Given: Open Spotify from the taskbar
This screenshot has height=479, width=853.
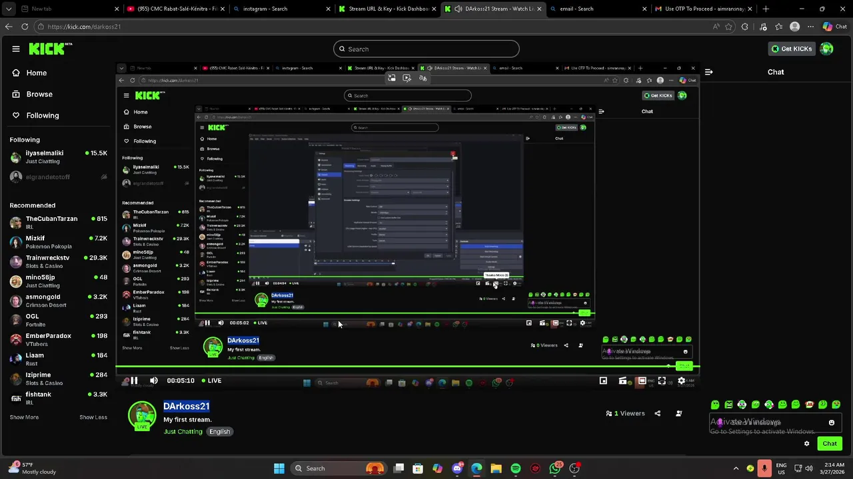Looking at the screenshot, I should [516, 468].
